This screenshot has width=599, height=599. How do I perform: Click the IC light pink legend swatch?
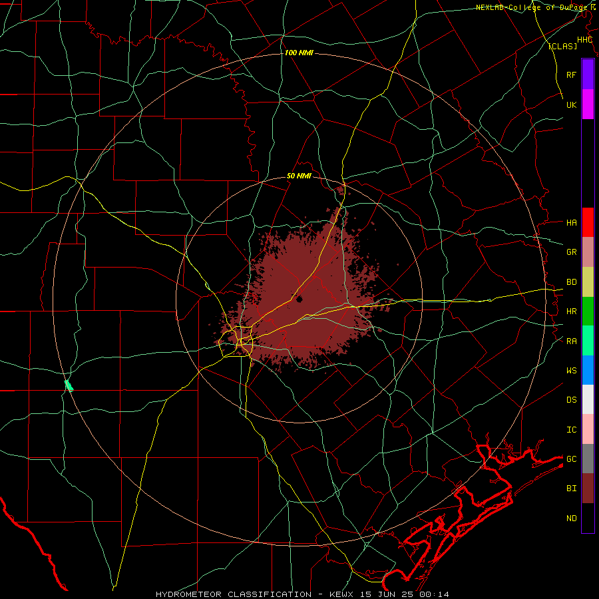pos(588,429)
